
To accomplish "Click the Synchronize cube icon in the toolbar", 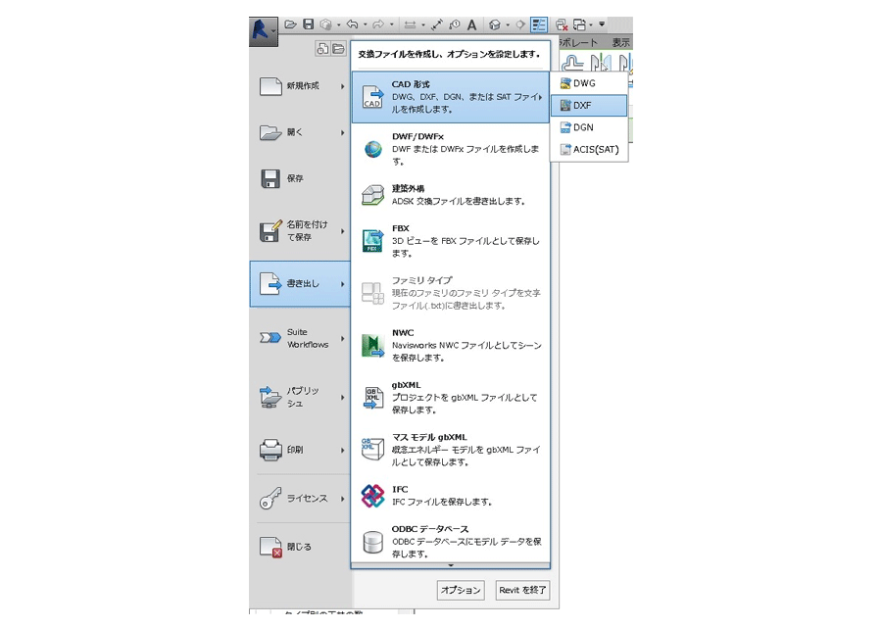I will coord(325,24).
